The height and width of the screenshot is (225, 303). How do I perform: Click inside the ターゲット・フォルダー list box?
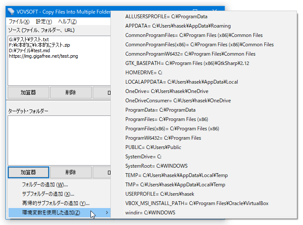59,141
